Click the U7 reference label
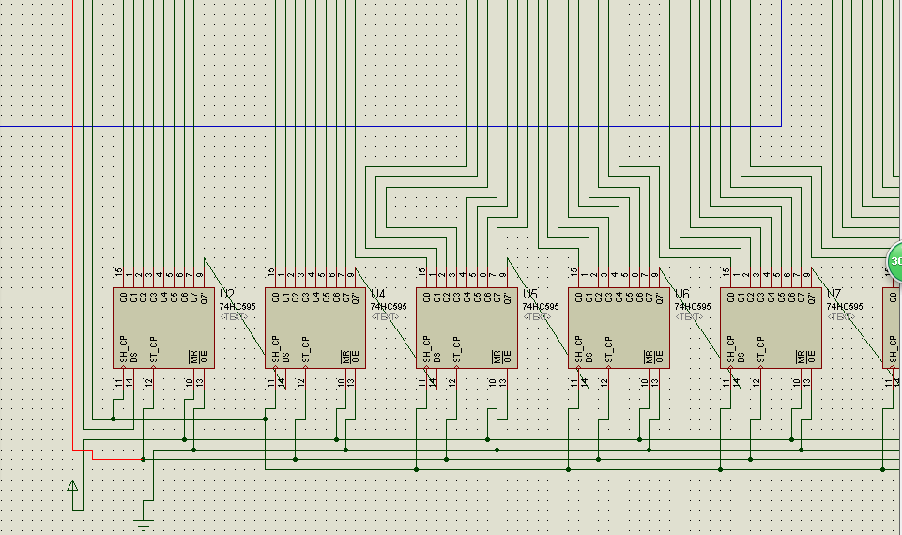The height and width of the screenshot is (535, 902). [834, 295]
